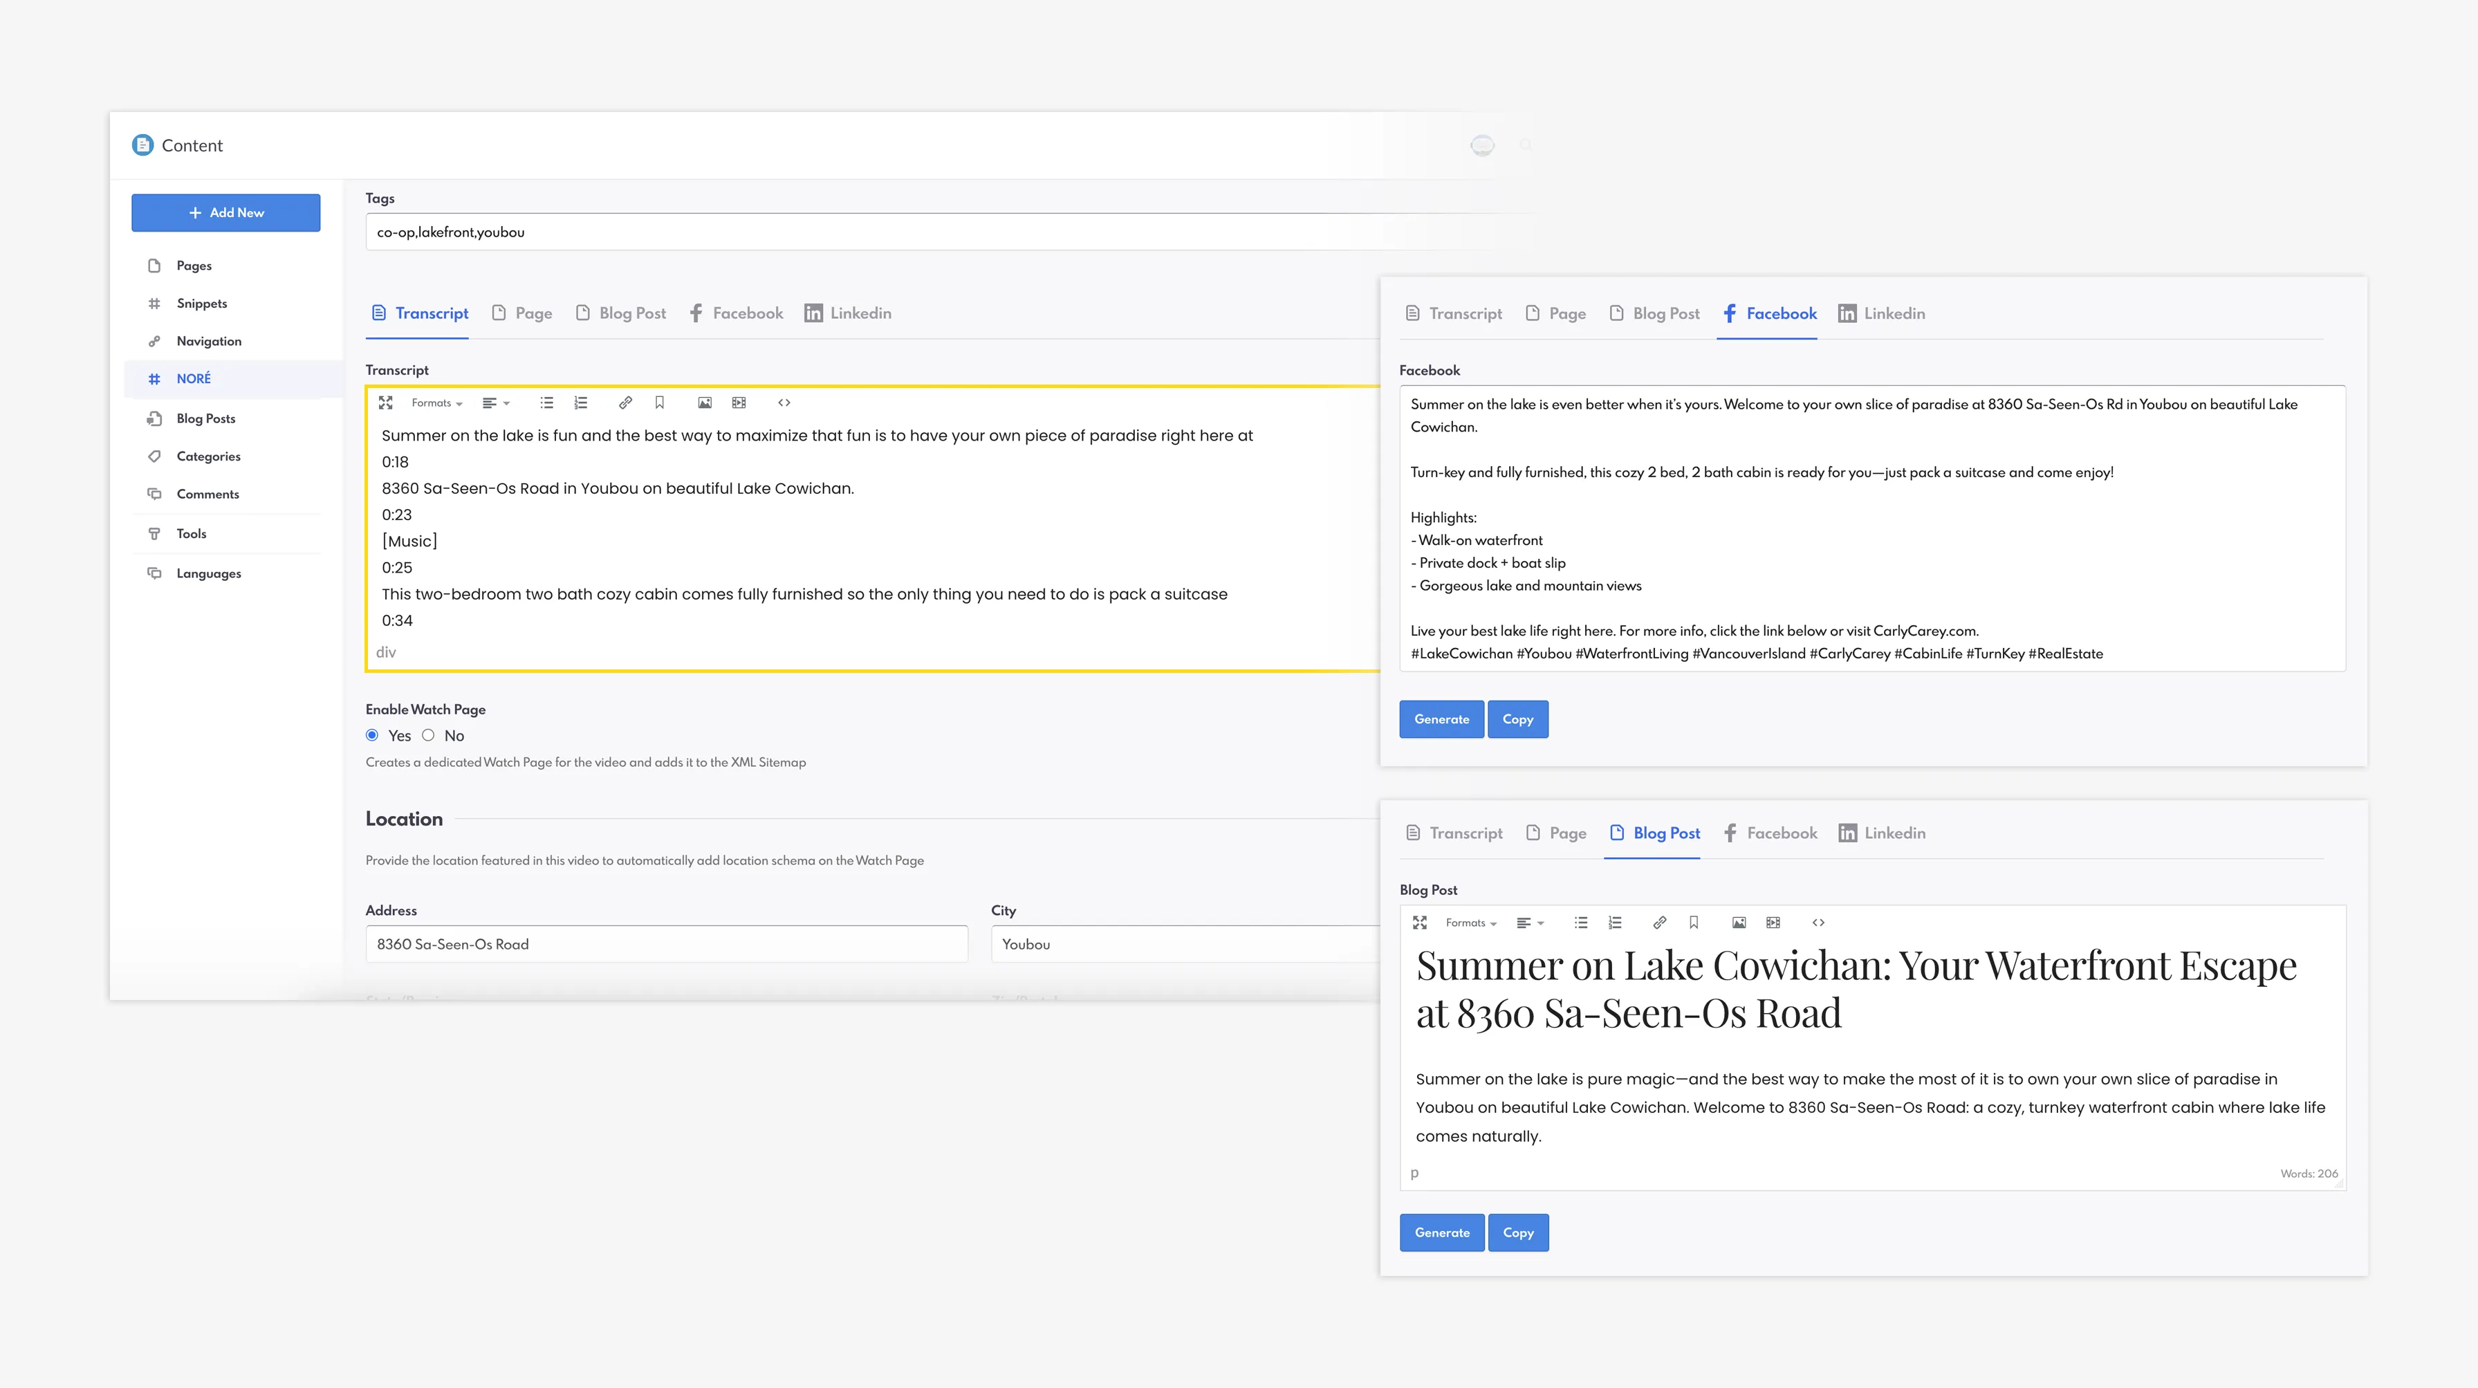This screenshot has height=1388, width=2478.
Task: Click anchor bookmark icon in Transcript editor
Action: click(x=660, y=403)
